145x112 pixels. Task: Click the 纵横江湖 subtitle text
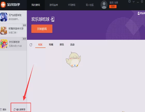click(x=13, y=33)
